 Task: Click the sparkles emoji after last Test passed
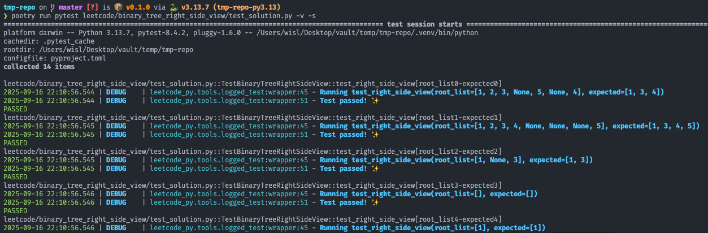(375, 202)
